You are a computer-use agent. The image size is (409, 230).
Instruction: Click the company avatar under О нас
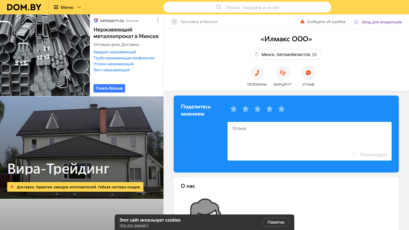205,207
